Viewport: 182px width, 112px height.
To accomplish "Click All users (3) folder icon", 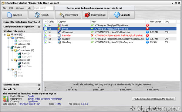I will pos(16,60).
